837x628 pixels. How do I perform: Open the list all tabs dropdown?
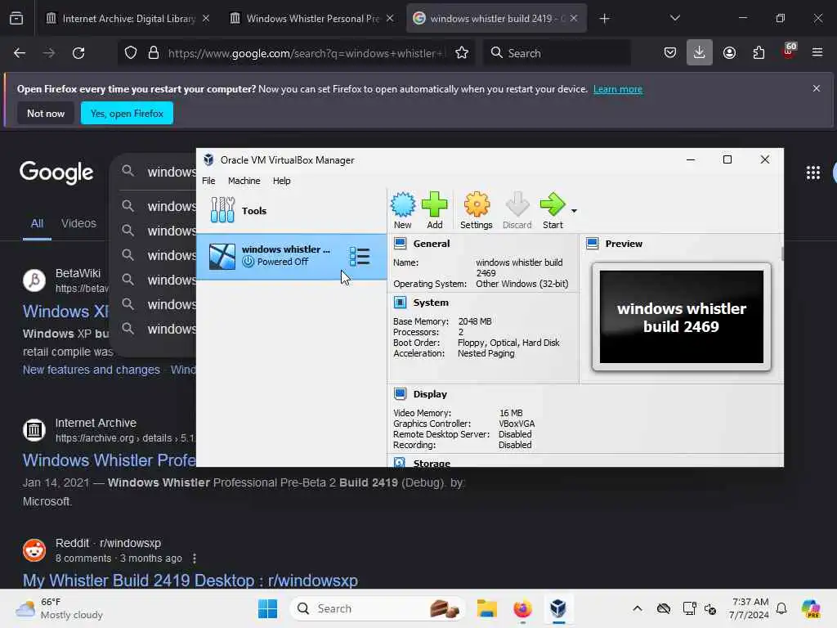[x=674, y=18]
